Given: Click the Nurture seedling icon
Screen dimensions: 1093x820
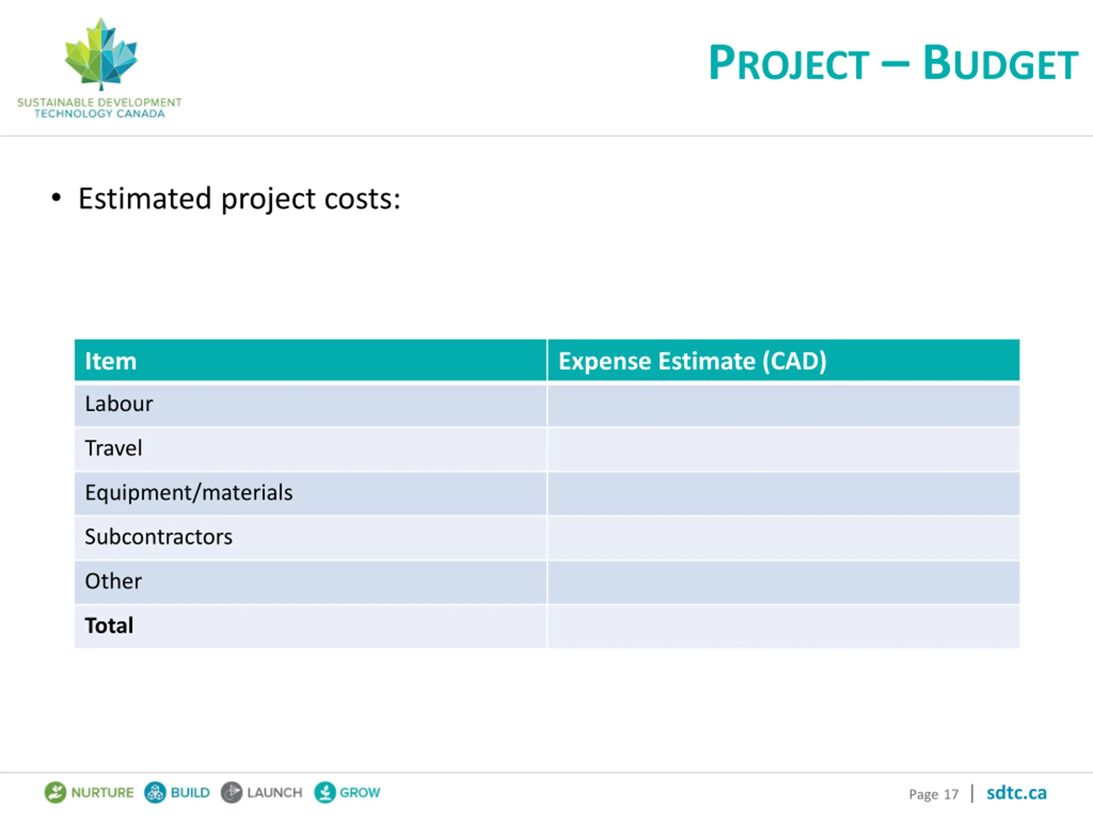Looking at the screenshot, I should 56,792.
